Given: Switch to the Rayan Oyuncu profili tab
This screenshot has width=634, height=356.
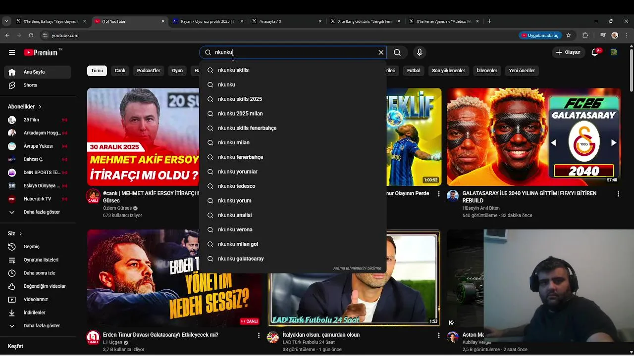Looking at the screenshot, I should pos(209,21).
